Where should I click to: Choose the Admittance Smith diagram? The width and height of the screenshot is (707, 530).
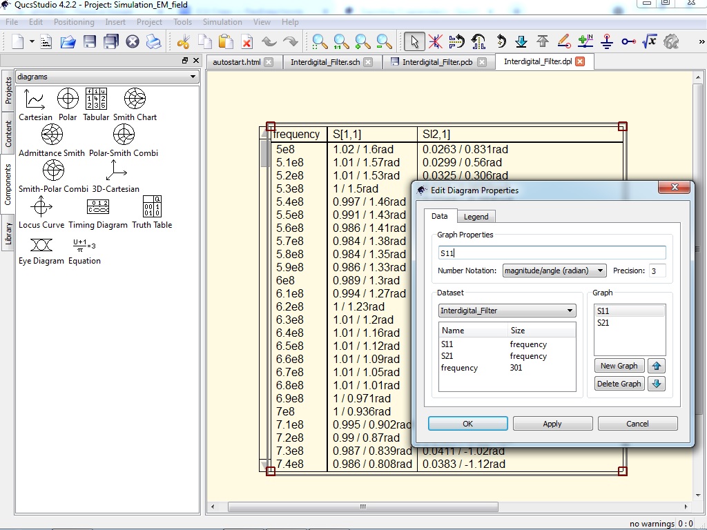[x=51, y=141]
